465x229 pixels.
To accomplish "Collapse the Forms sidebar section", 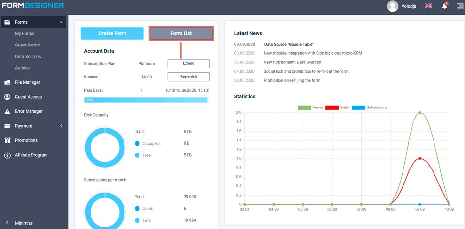I will 61,22.
